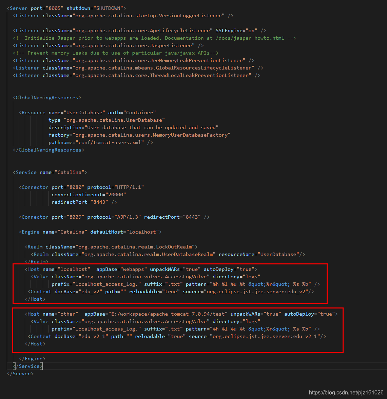Click the docBase="edu_v2_1" attribute
This screenshot has height=399, width=387.
click(81, 336)
